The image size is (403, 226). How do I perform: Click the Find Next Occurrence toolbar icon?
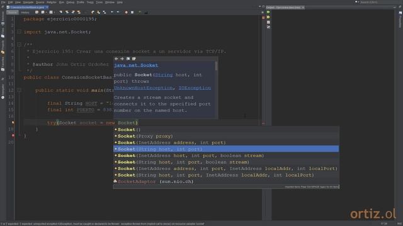click(73, 13)
